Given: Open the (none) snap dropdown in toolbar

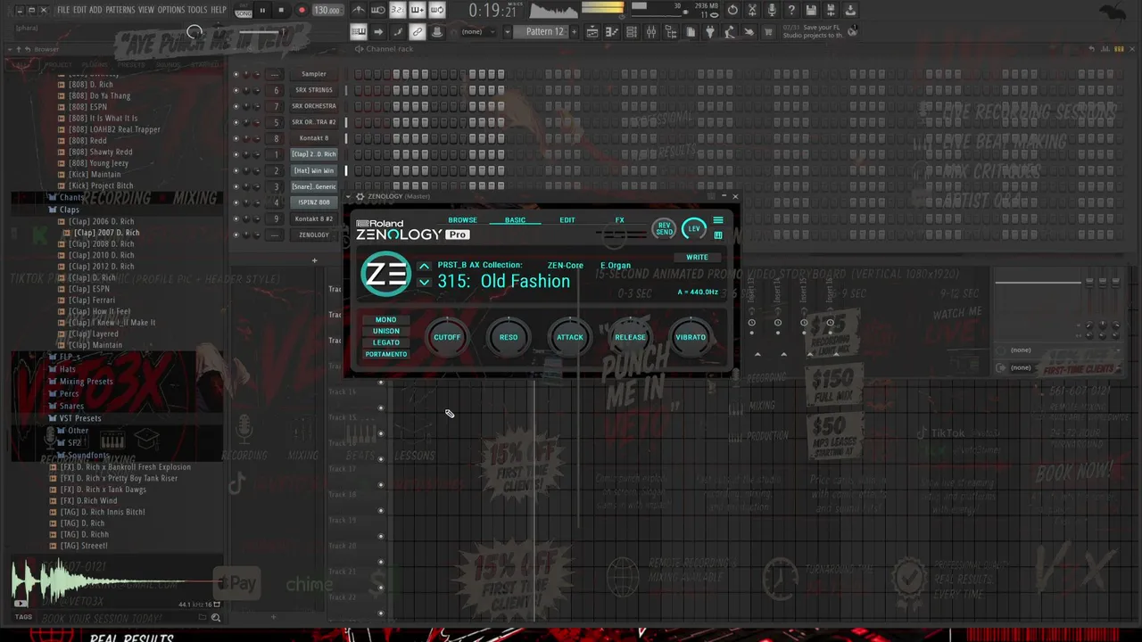Looking at the screenshot, I should [x=476, y=32].
